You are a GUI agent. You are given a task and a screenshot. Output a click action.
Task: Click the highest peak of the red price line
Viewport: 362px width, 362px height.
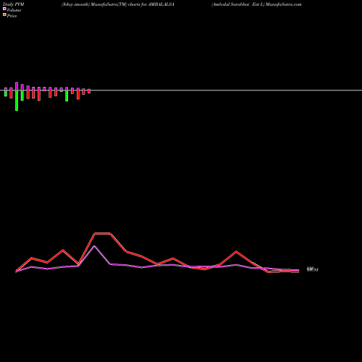coord(102,233)
